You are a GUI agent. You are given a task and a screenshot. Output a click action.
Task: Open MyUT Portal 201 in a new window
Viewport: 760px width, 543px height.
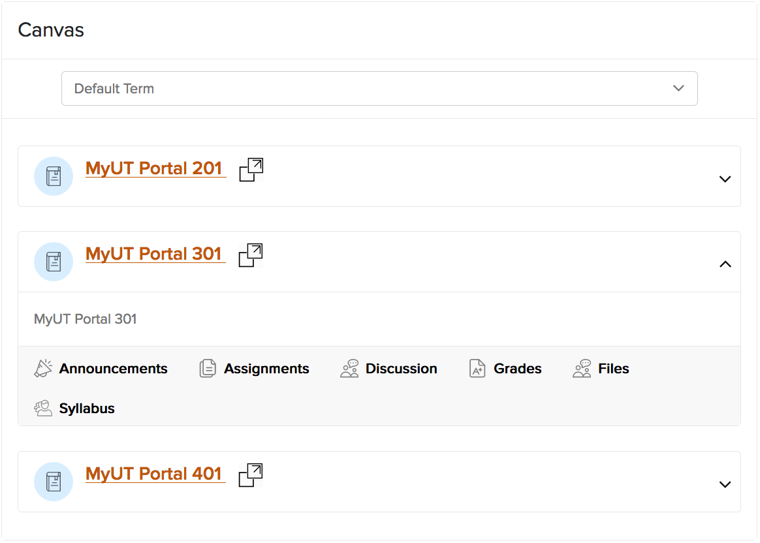[x=251, y=169]
